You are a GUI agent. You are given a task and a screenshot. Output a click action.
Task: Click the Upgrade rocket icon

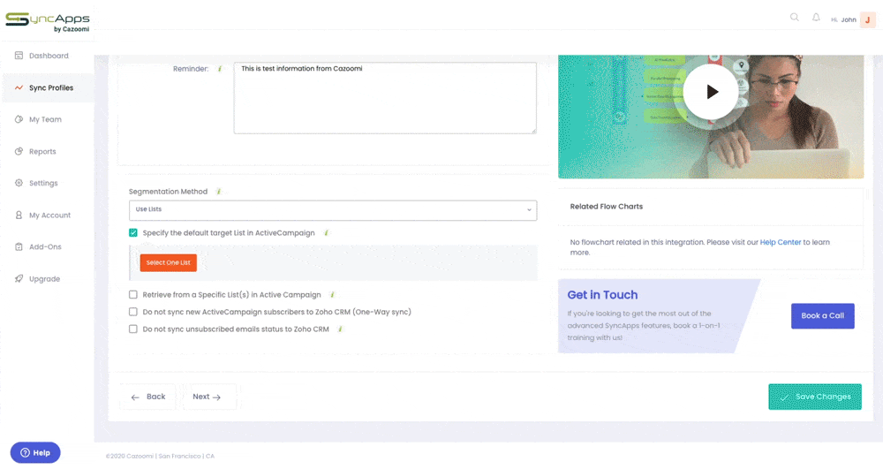point(19,279)
